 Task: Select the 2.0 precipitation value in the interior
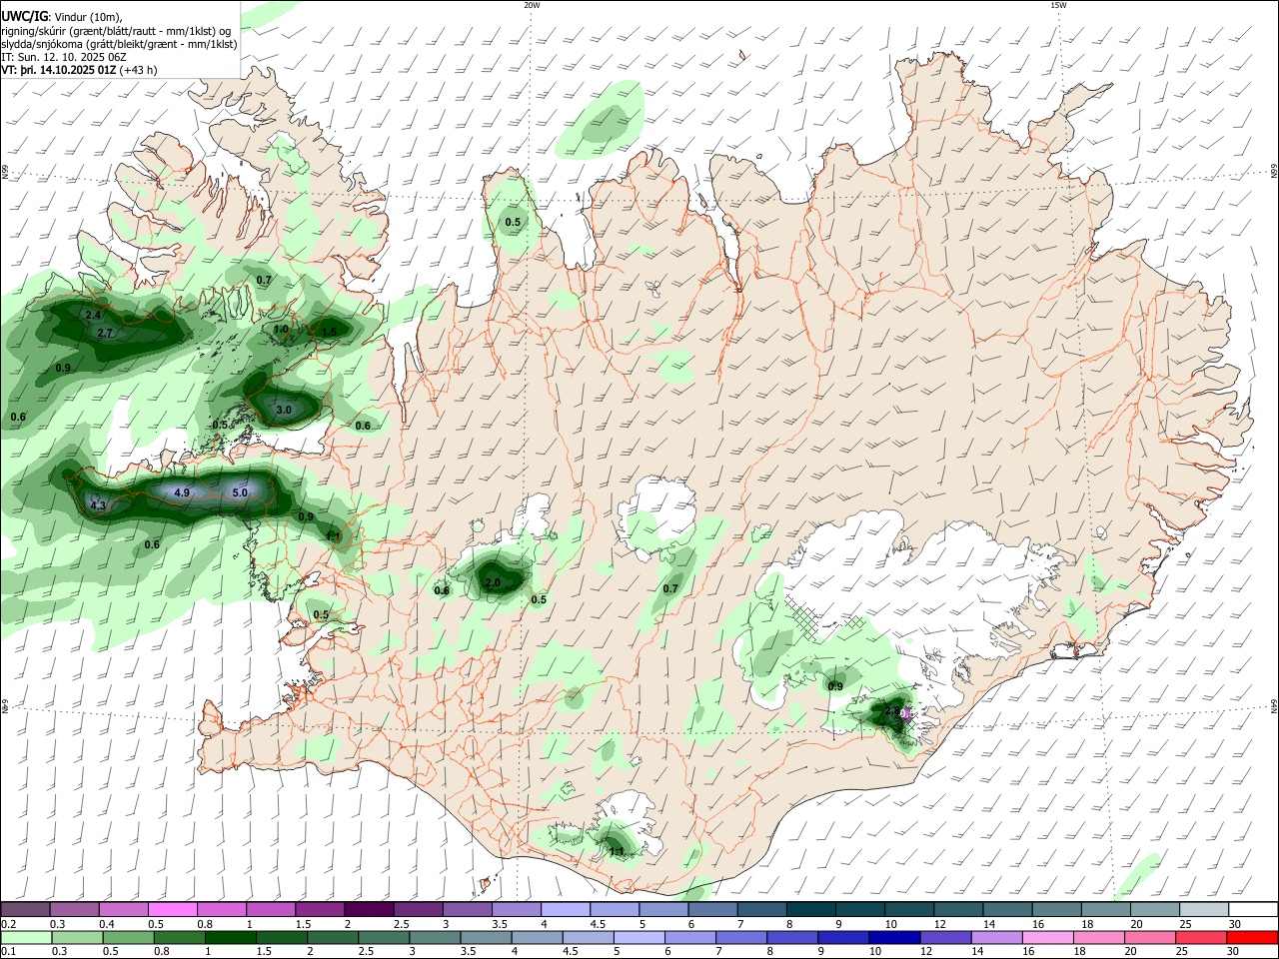click(493, 582)
